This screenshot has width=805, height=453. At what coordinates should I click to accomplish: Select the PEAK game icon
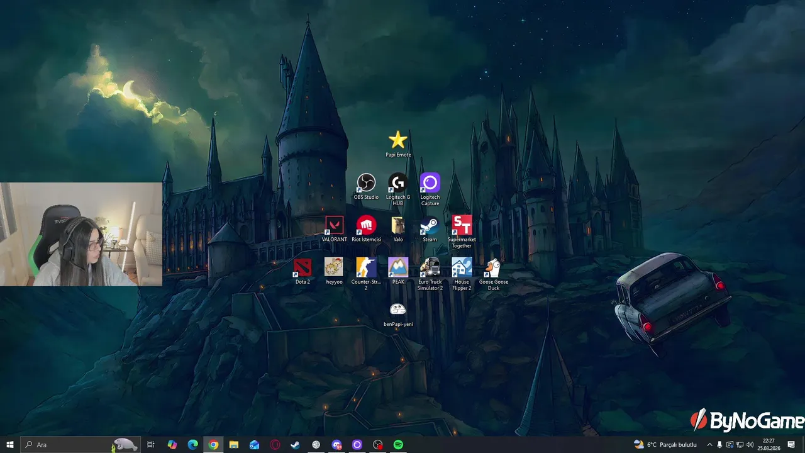398,271
